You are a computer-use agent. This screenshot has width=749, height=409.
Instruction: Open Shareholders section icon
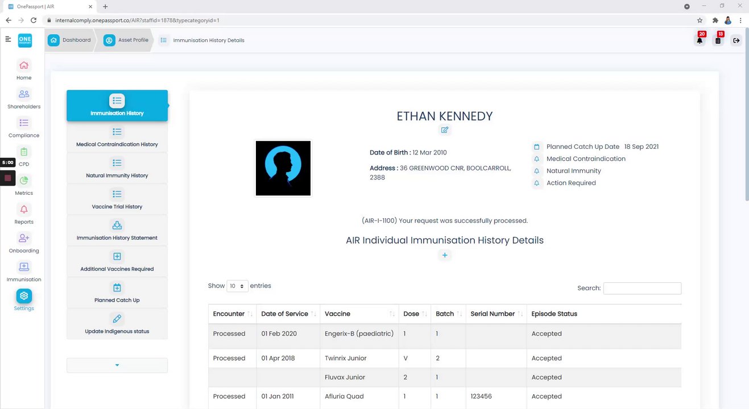tap(24, 94)
